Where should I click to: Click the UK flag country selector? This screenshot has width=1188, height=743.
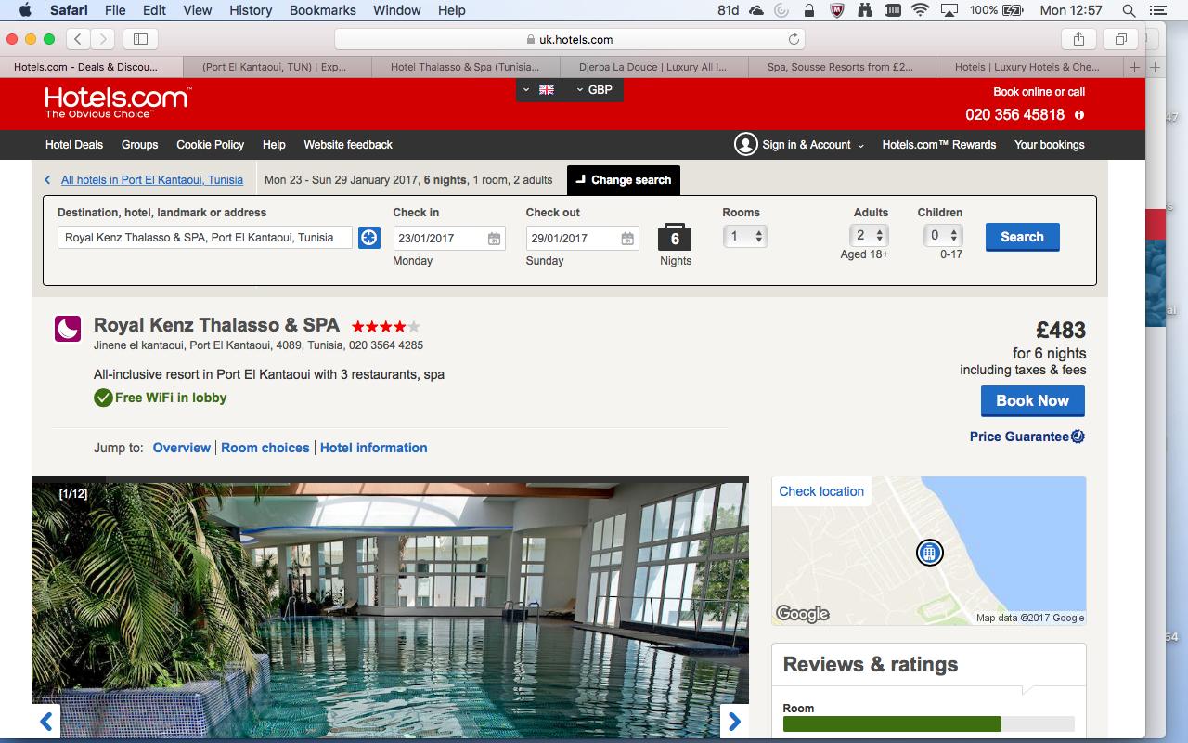540,90
